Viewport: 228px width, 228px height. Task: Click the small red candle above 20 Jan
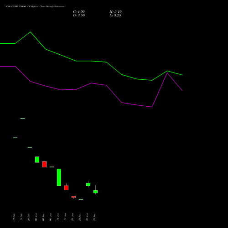click(x=73, y=197)
